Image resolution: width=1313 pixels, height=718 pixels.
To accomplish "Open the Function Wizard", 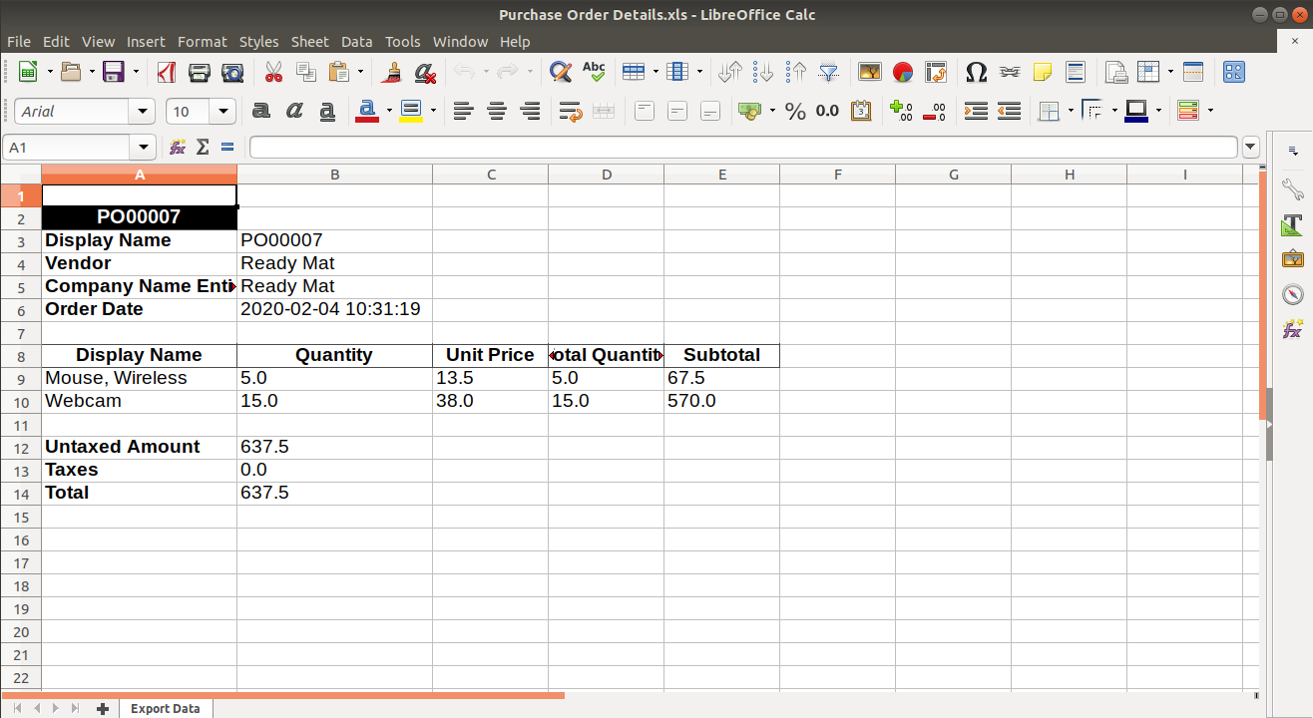I will coord(178,148).
